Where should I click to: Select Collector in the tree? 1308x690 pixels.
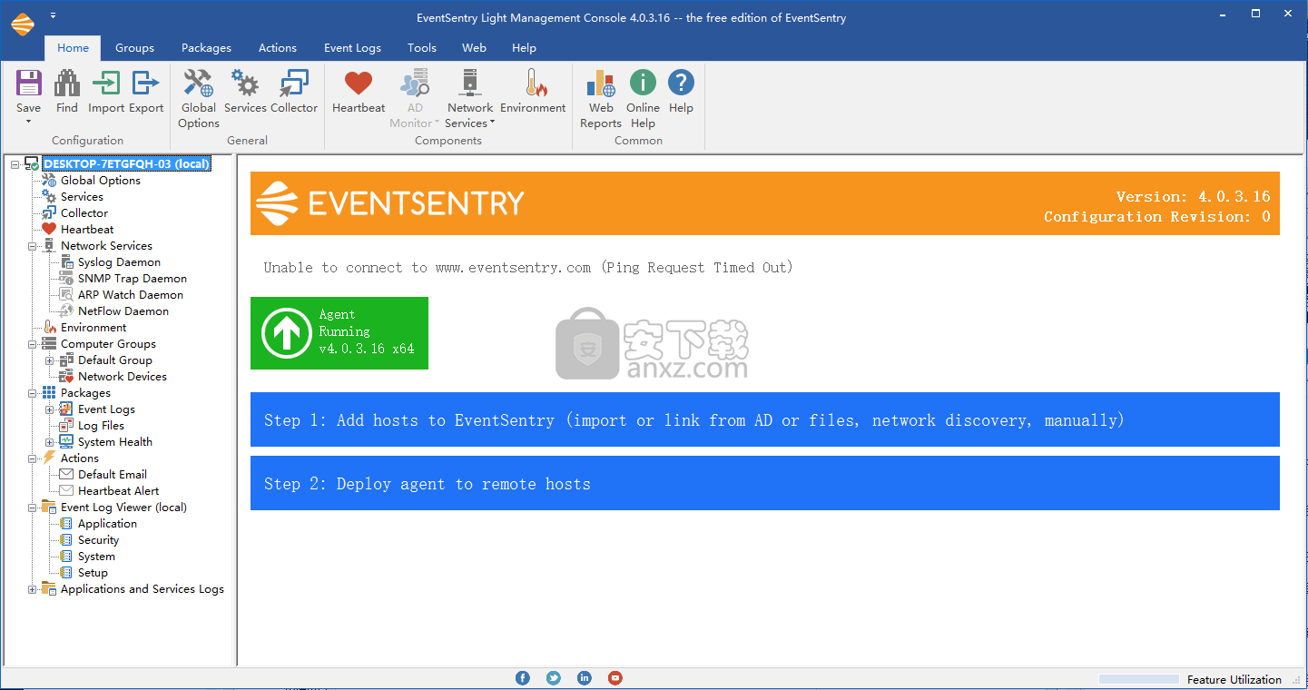tap(84, 213)
